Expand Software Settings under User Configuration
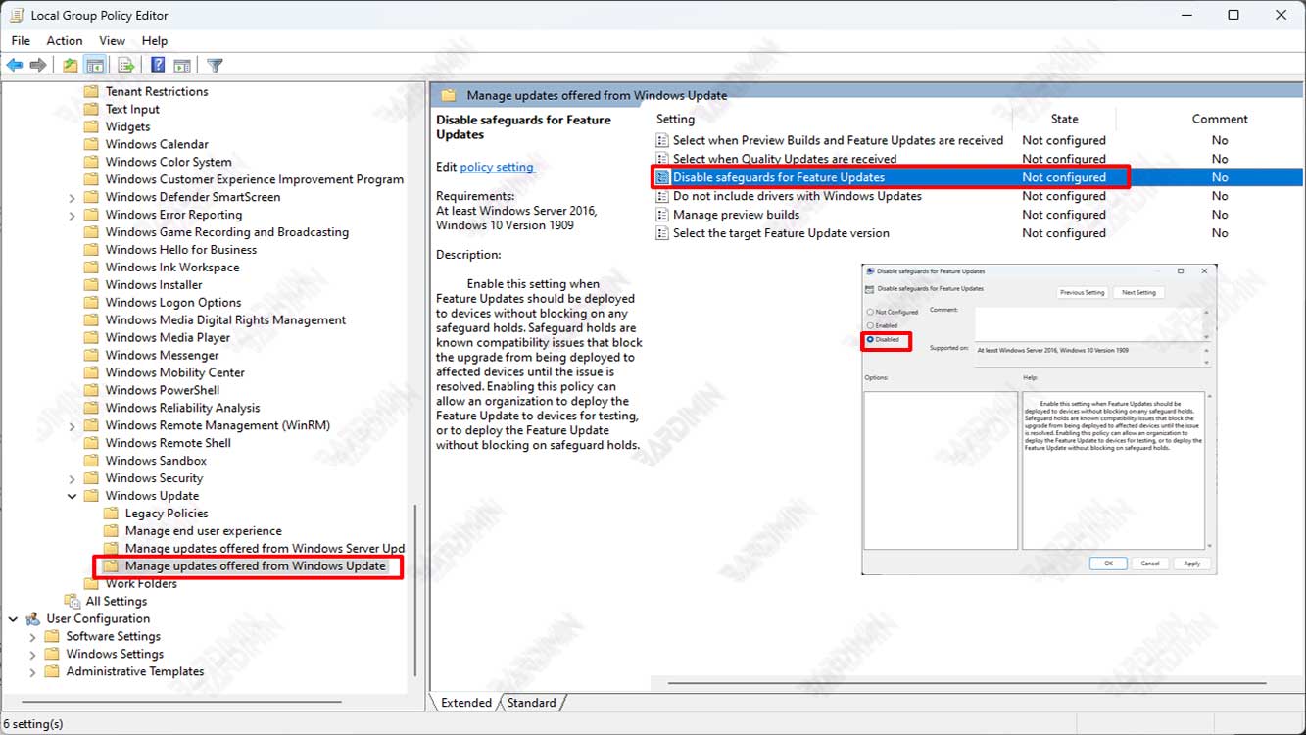Image resolution: width=1306 pixels, height=735 pixels. pyautogui.click(x=33, y=636)
